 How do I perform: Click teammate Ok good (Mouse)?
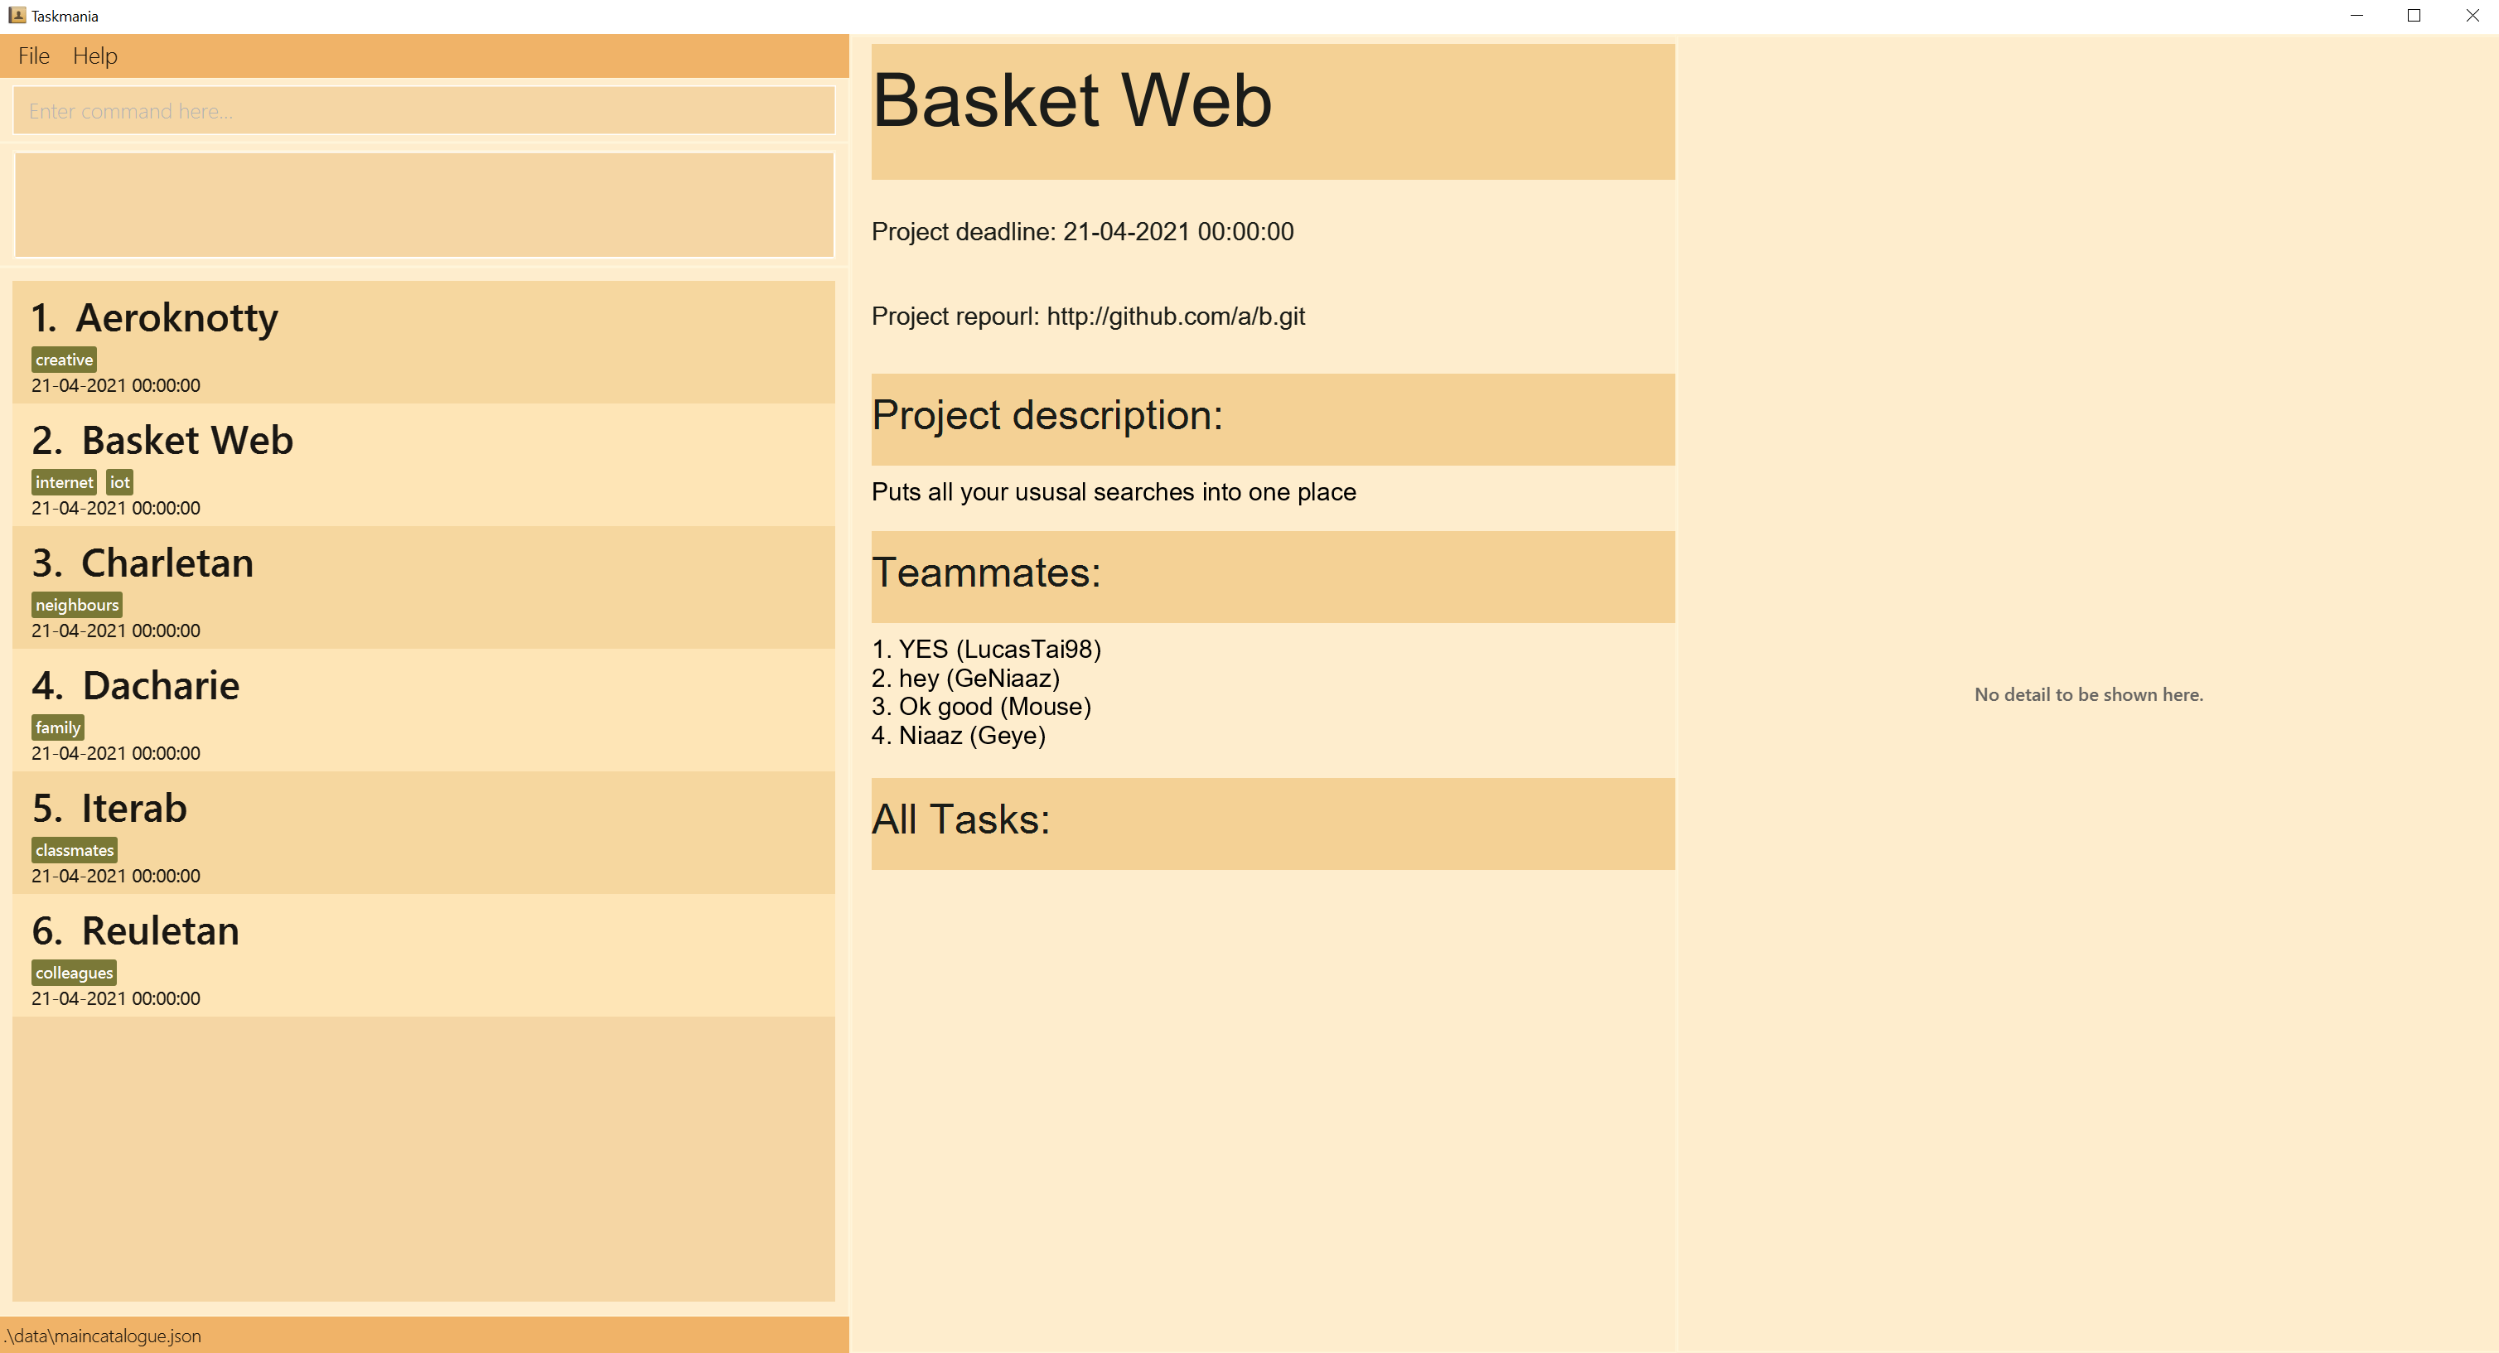click(981, 706)
